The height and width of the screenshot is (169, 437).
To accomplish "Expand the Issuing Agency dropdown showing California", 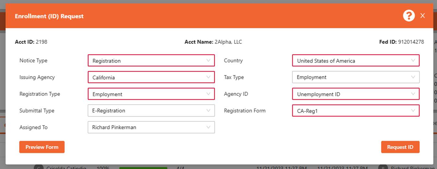I will pyautogui.click(x=151, y=77).
